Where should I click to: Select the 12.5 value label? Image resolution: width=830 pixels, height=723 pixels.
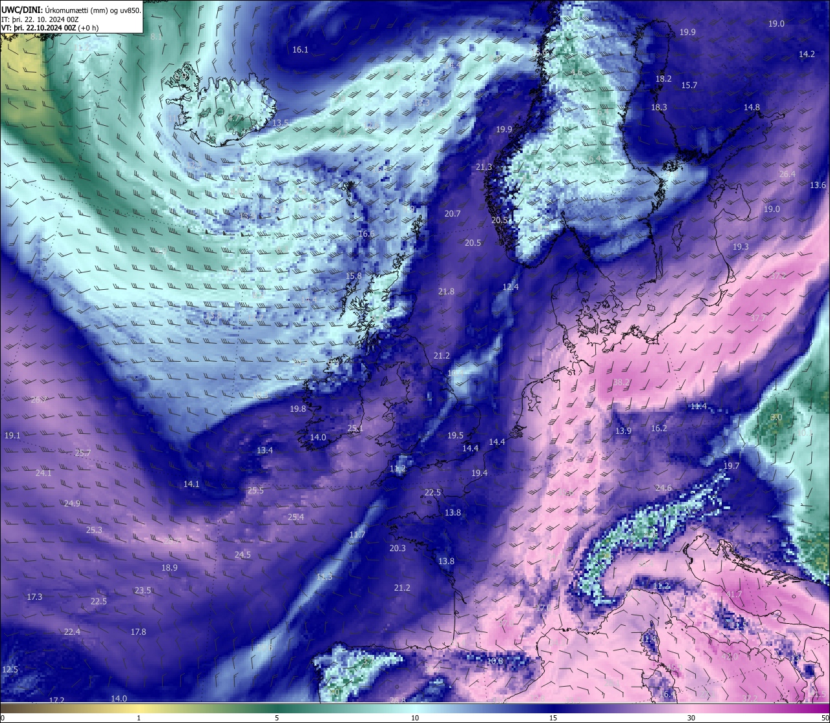pyautogui.click(x=10, y=670)
